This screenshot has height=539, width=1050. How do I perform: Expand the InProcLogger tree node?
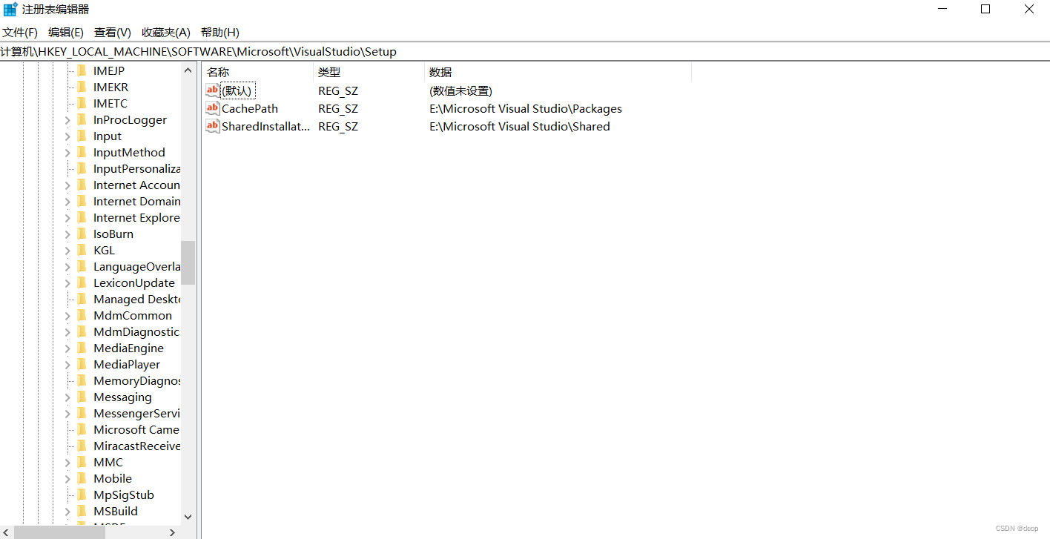[x=67, y=119]
